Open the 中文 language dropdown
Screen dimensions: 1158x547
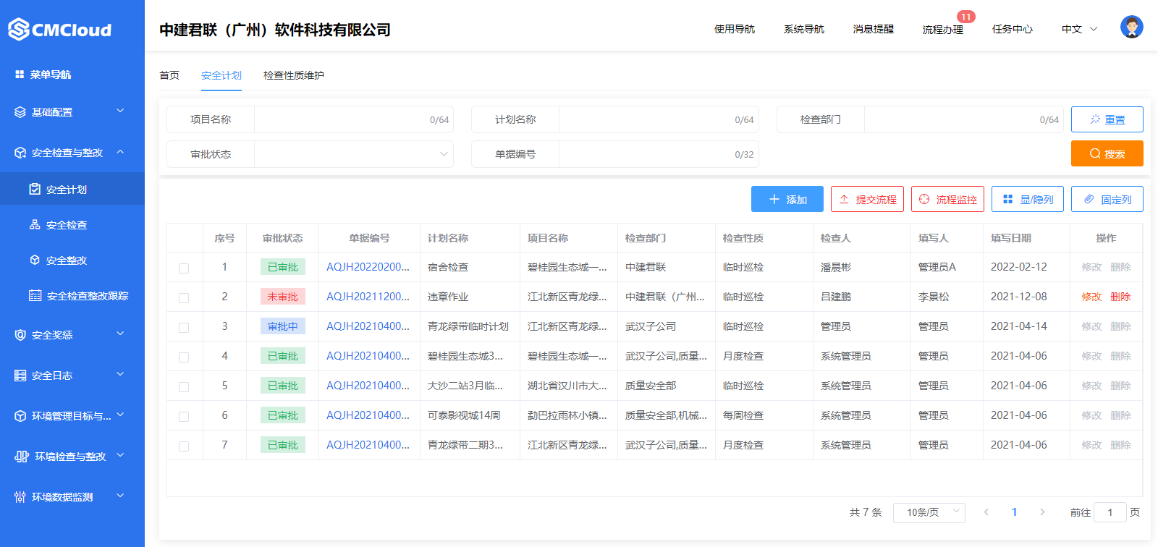(1080, 29)
